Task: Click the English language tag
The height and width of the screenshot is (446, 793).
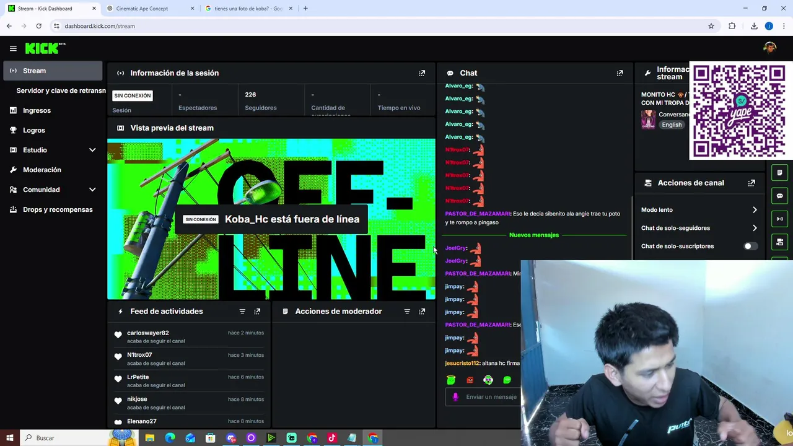Action: (x=672, y=125)
